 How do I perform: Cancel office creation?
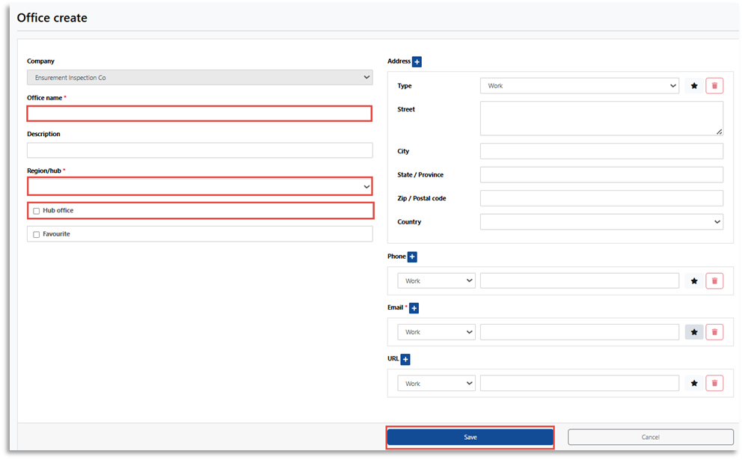[x=651, y=438]
